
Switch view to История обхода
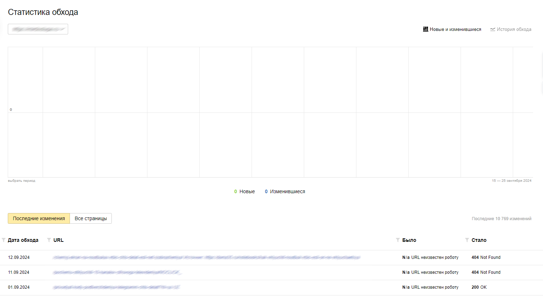514,29
